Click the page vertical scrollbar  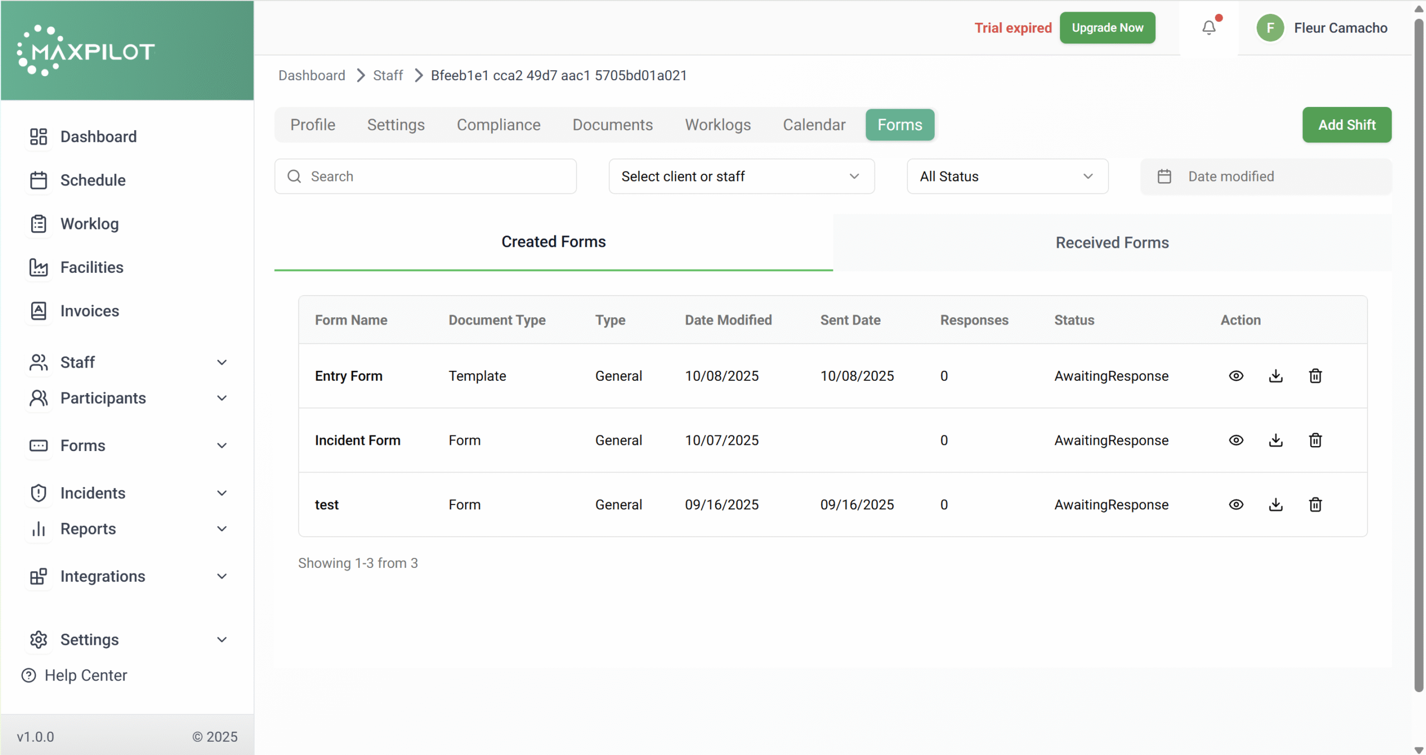point(1419,356)
